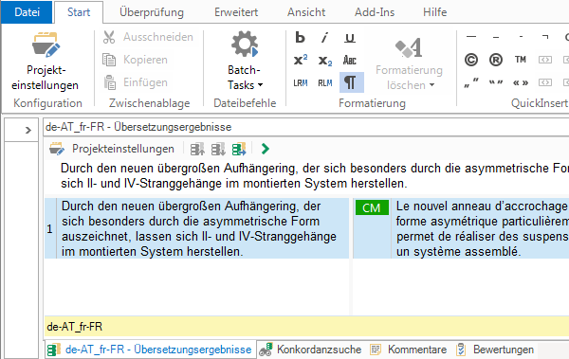Click the source sentence above the results

tap(314, 176)
